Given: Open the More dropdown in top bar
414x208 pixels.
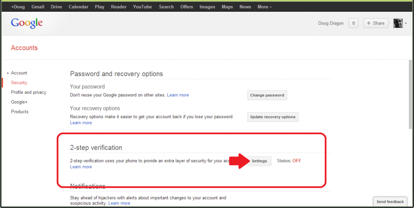Looking at the screenshot, I should [264, 7].
